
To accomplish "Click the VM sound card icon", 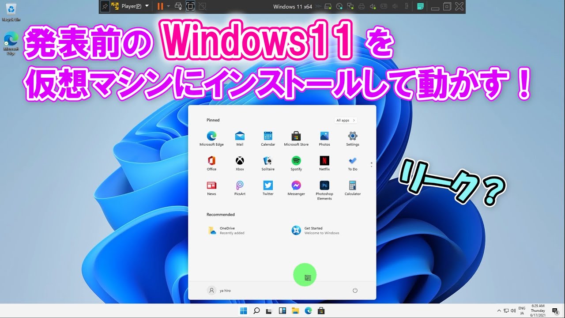I will point(373,6).
